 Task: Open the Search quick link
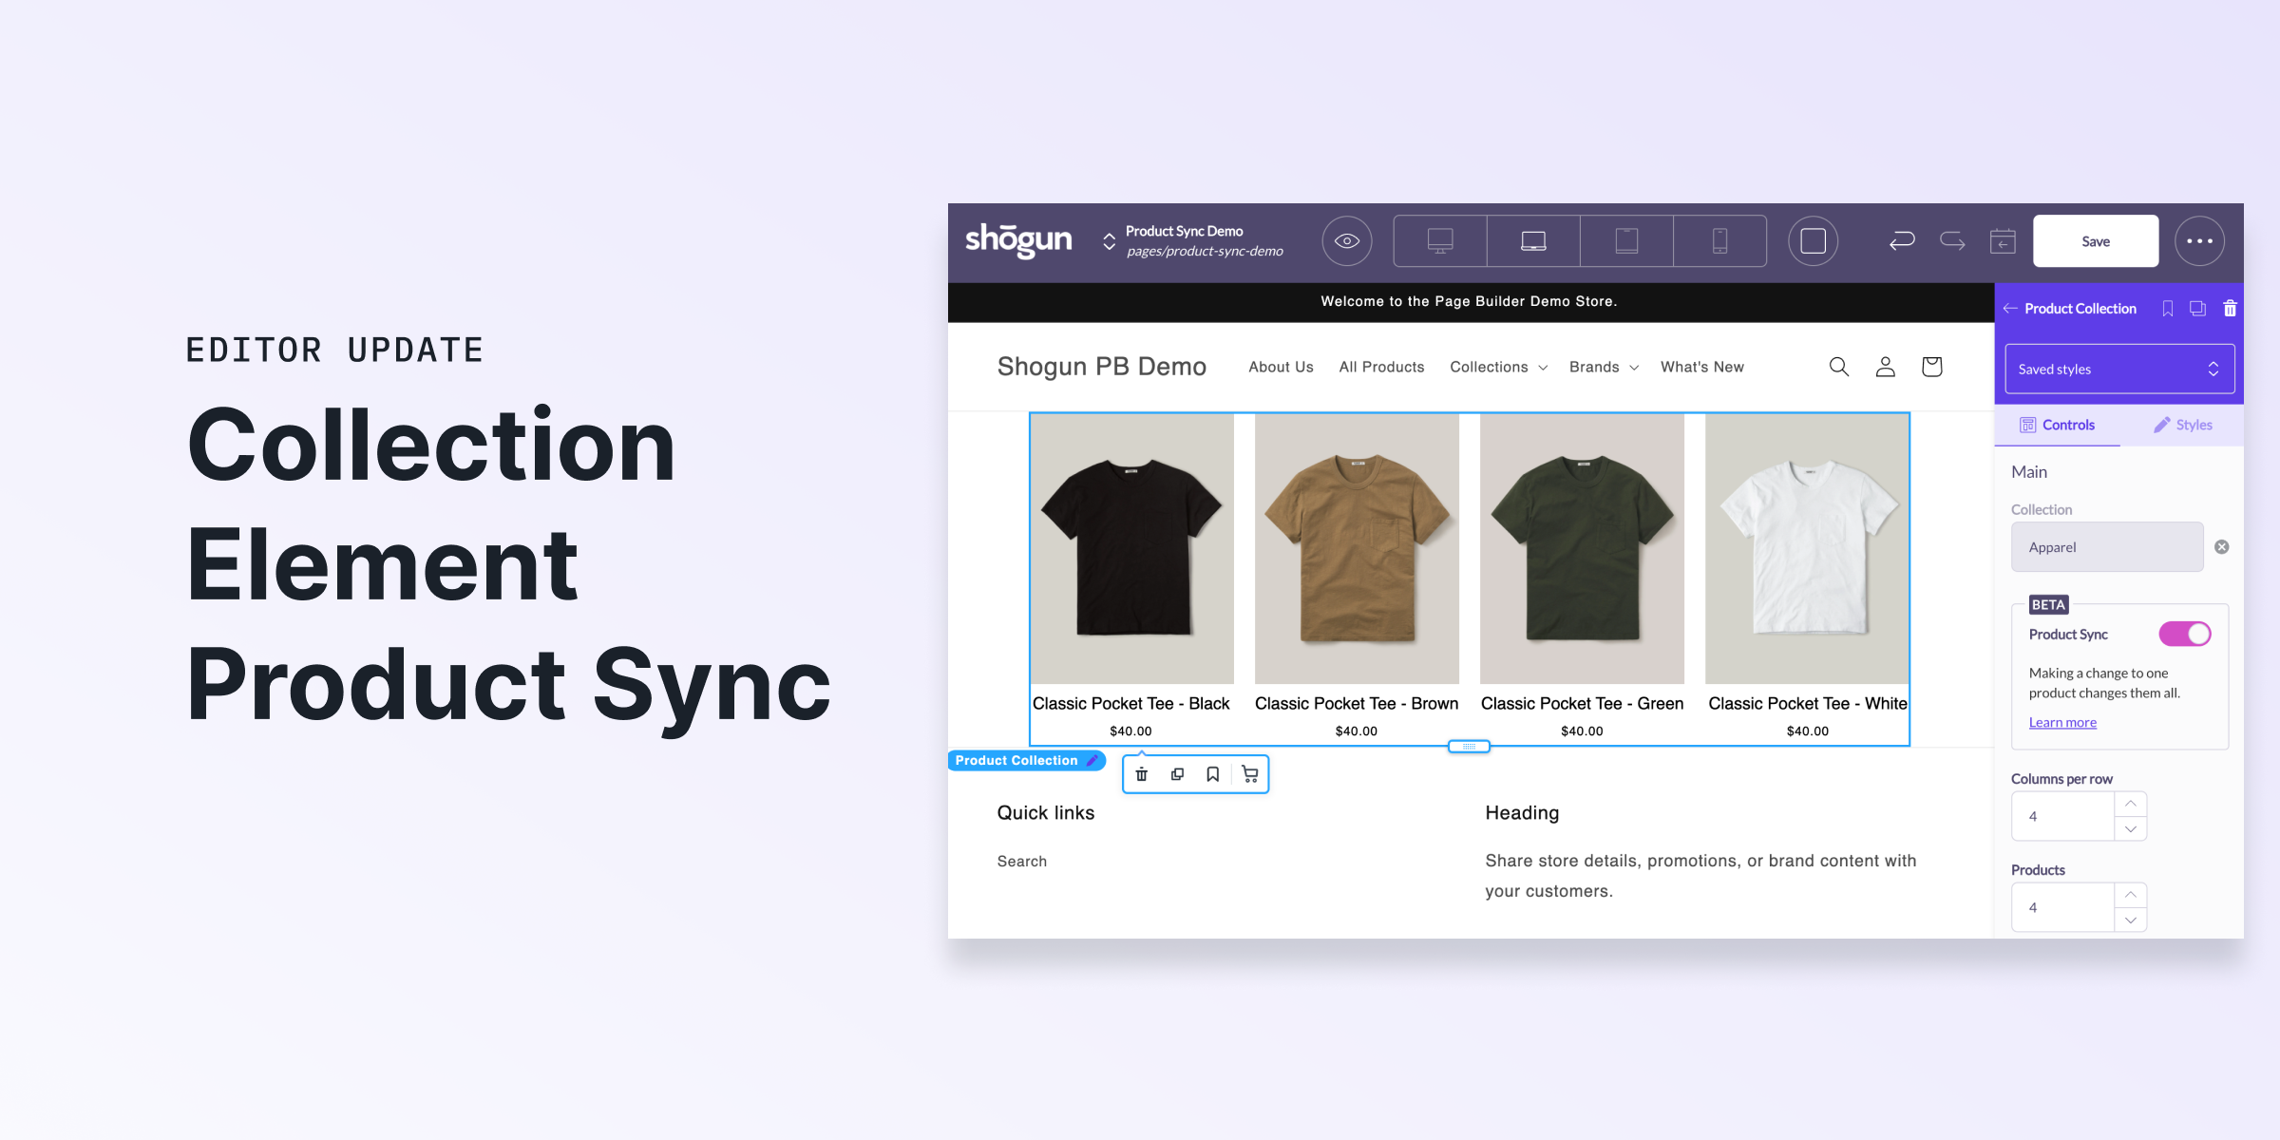1022,862
